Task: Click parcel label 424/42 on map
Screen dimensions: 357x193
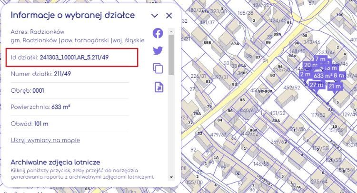Action: (278, 20)
